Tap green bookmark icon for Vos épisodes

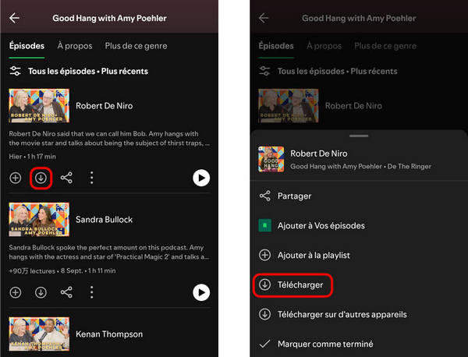[x=264, y=225]
